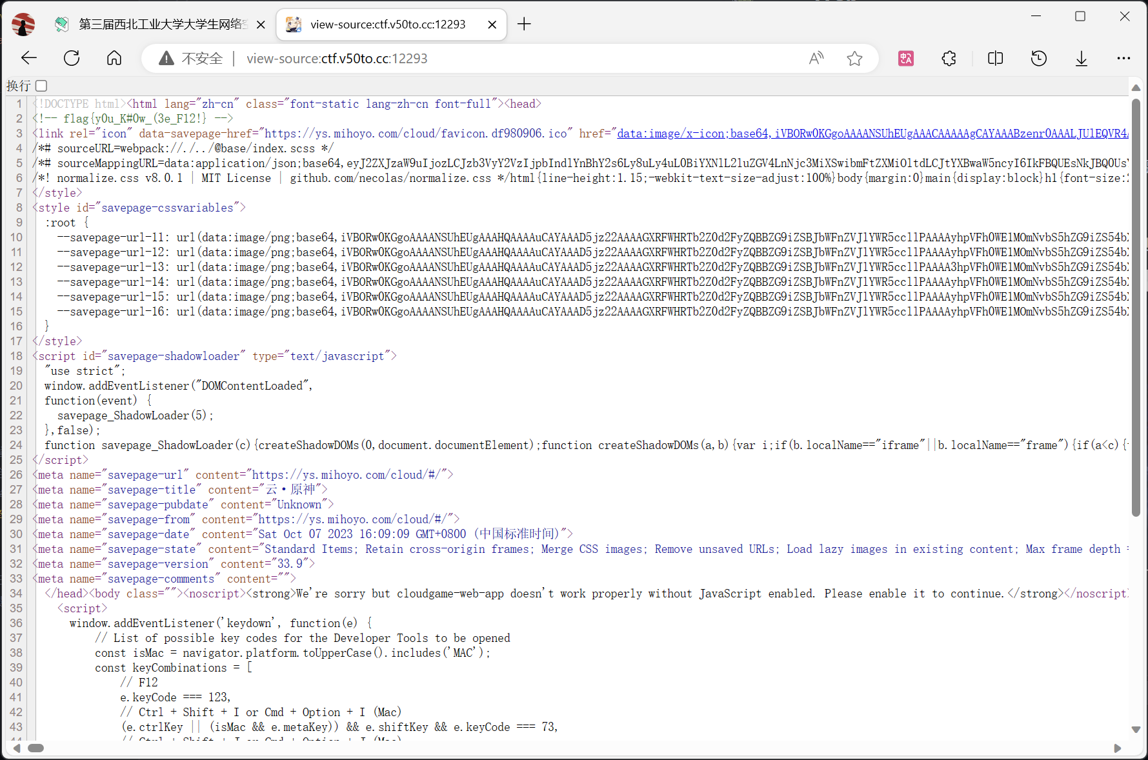Click the savepage-shadowloader script line

[214, 356]
